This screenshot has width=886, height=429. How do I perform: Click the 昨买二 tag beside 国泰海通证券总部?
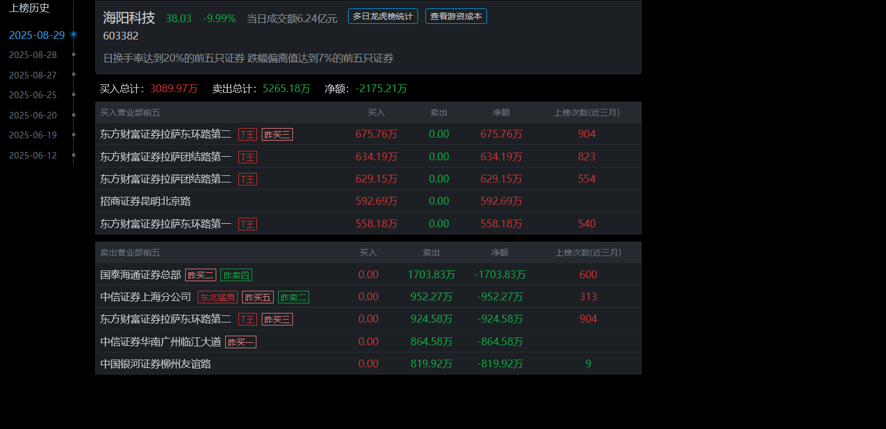(201, 275)
